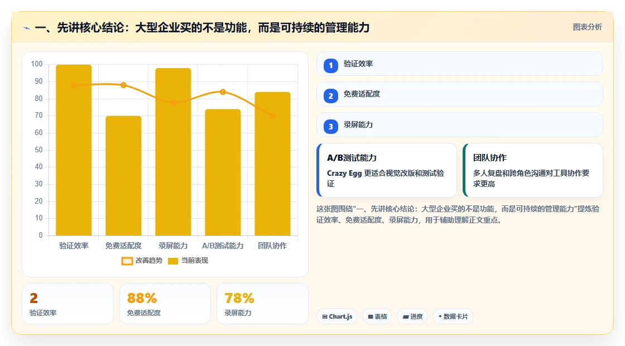Click the 进度 tag icon
625x346 pixels.
pos(406,317)
